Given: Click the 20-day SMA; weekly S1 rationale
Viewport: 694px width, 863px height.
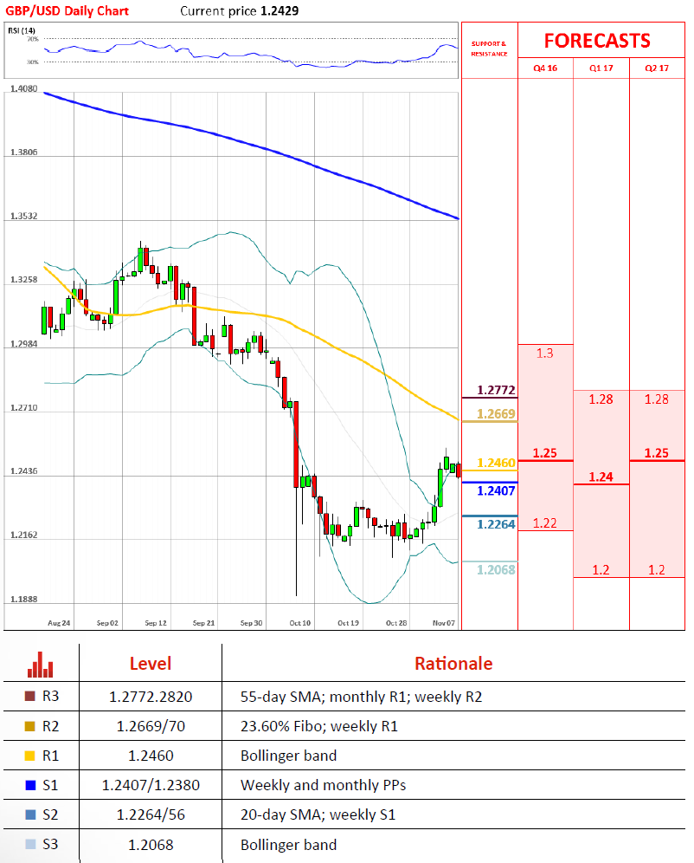Looking at the screenshot, I should (x=318, y=814).
